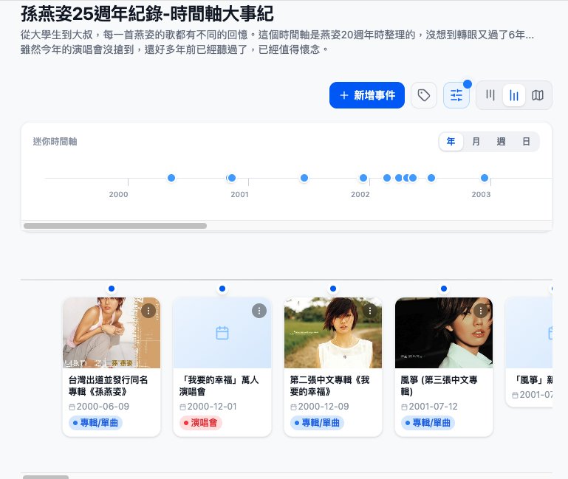Select the 週 week scale tab
The width and height of the screenshot is (568, 479).
pos(501,141)
